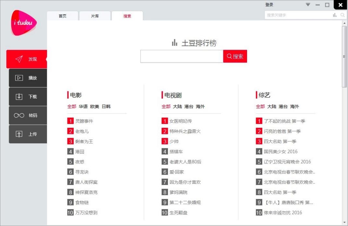Open the 上传 upload section

tap(28, 134)
